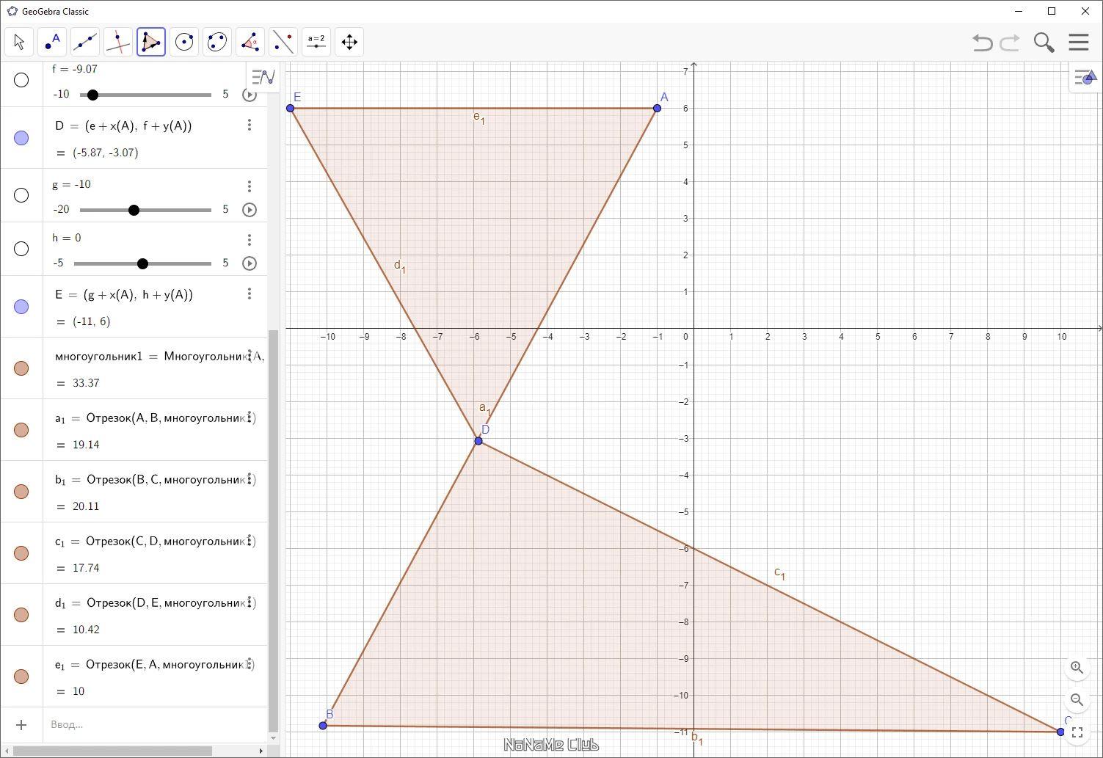Toggle visibility of point E in algebra
The image size is (1103, 758).
(21, 307)
